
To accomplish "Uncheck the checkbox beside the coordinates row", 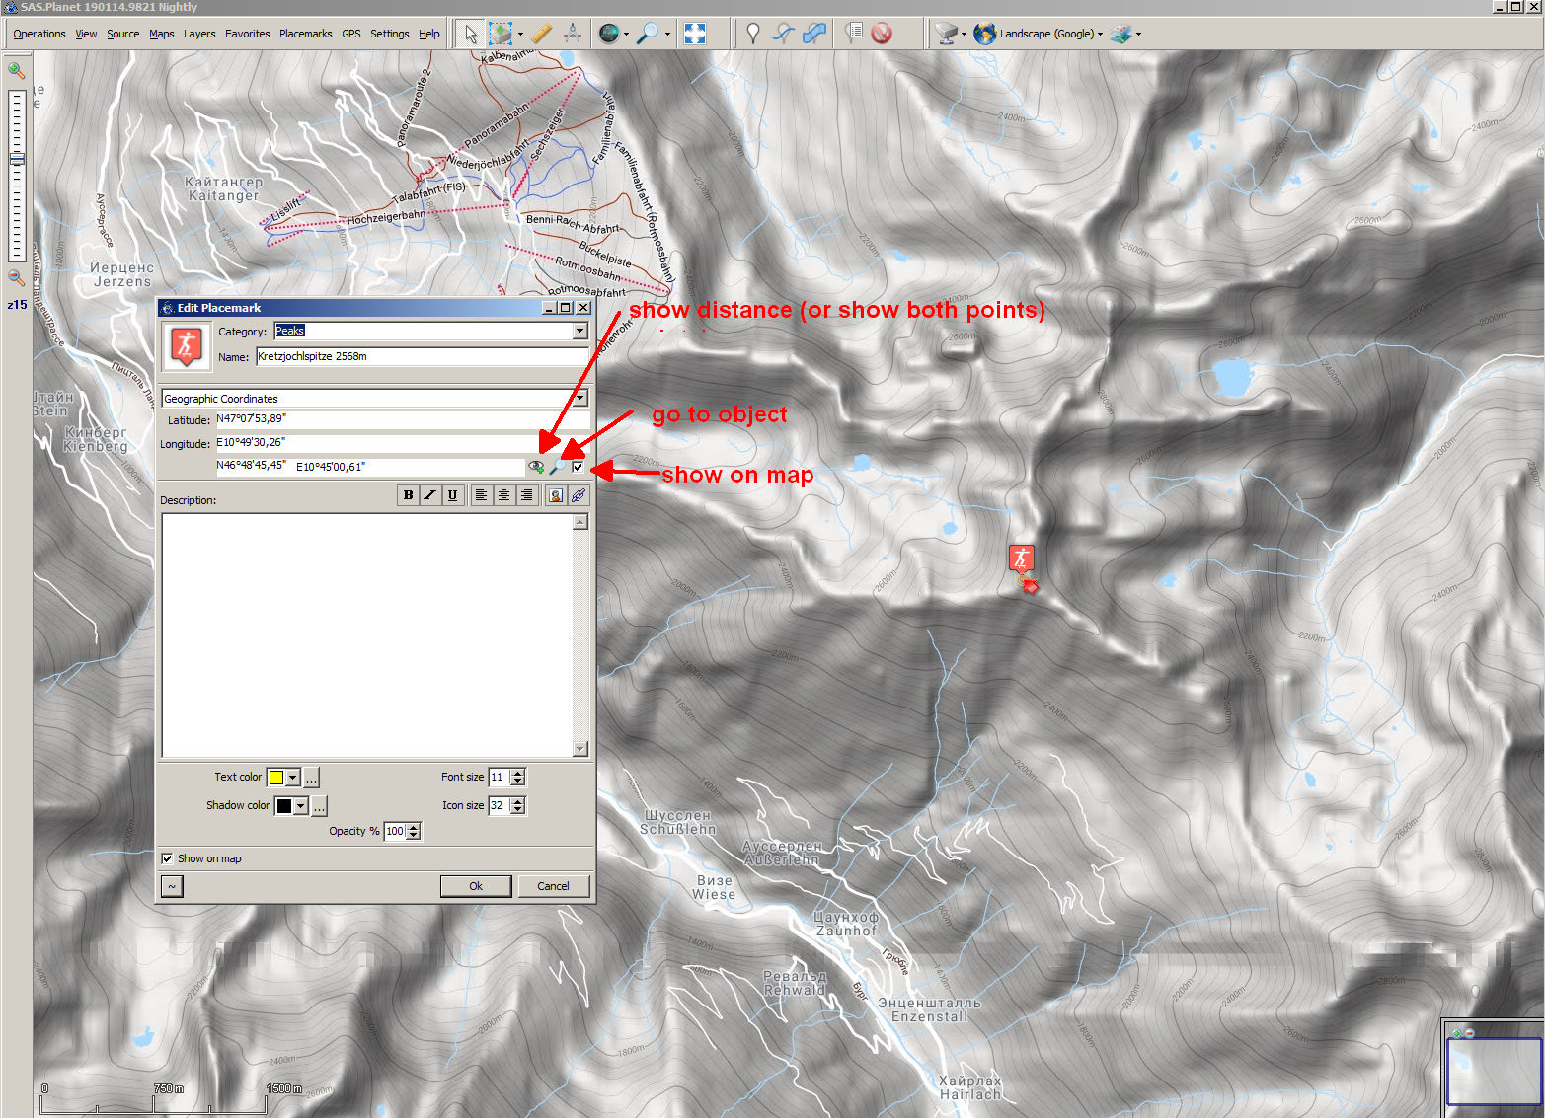I will (578, 467).
